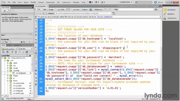Toggle Highlight Invalid Code
This screenshot has width=180, height=101.
pyautogui.click(x=36, y=50)
